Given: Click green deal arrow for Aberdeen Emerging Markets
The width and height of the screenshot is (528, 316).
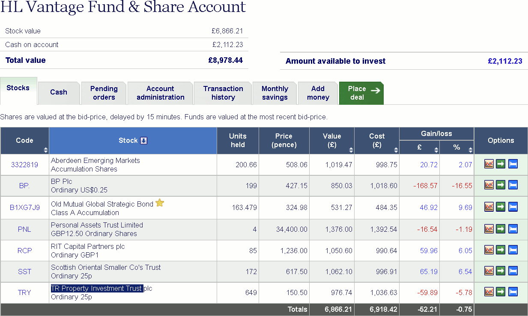Looking at the screenshot, I should click(x=501, y=164).
